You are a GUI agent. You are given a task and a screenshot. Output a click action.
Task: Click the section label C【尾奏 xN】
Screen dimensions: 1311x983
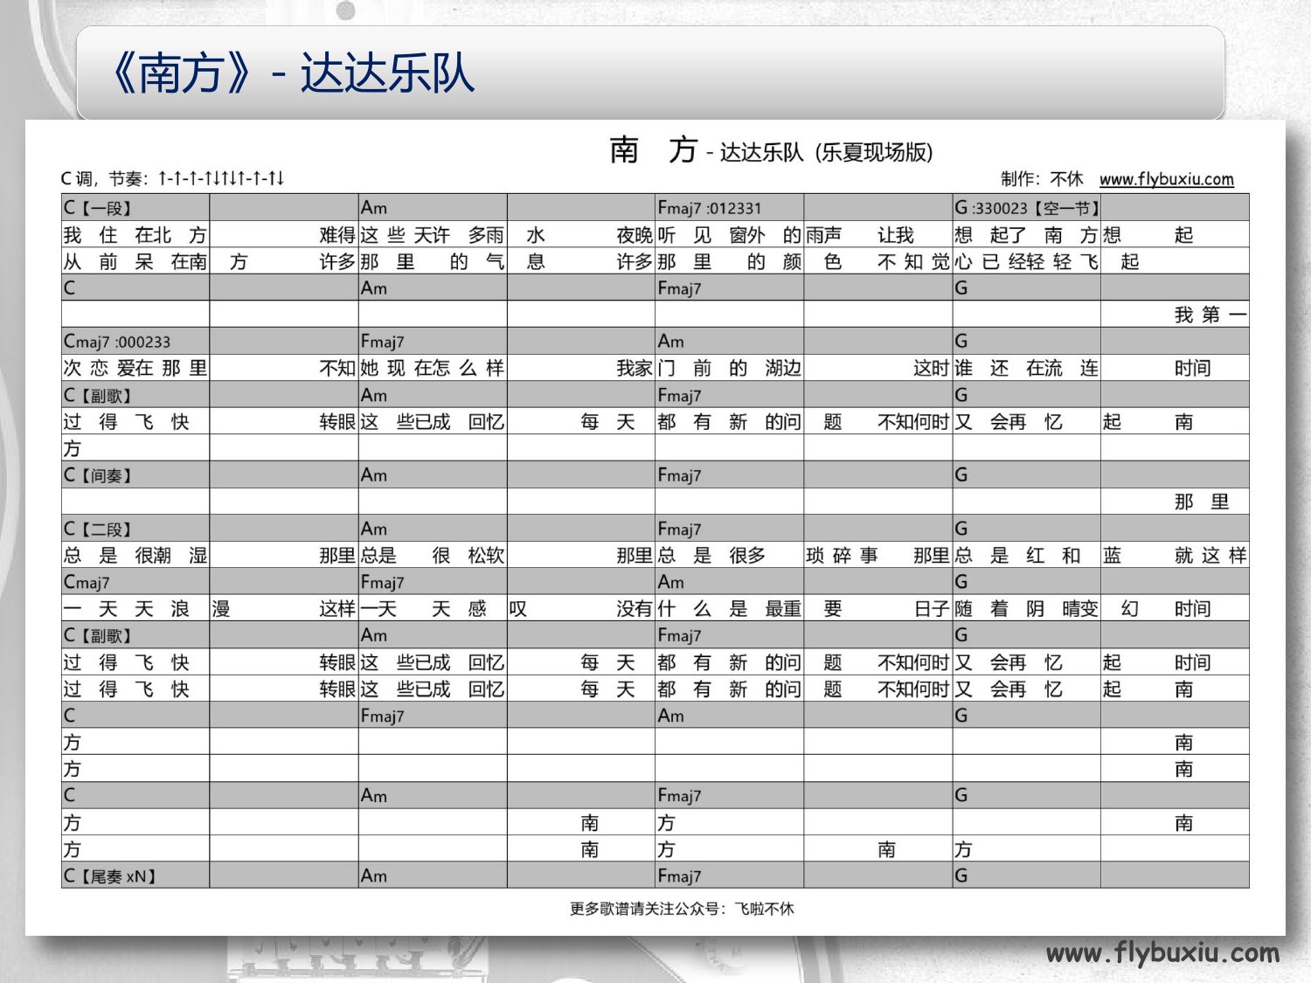(109, 876)
